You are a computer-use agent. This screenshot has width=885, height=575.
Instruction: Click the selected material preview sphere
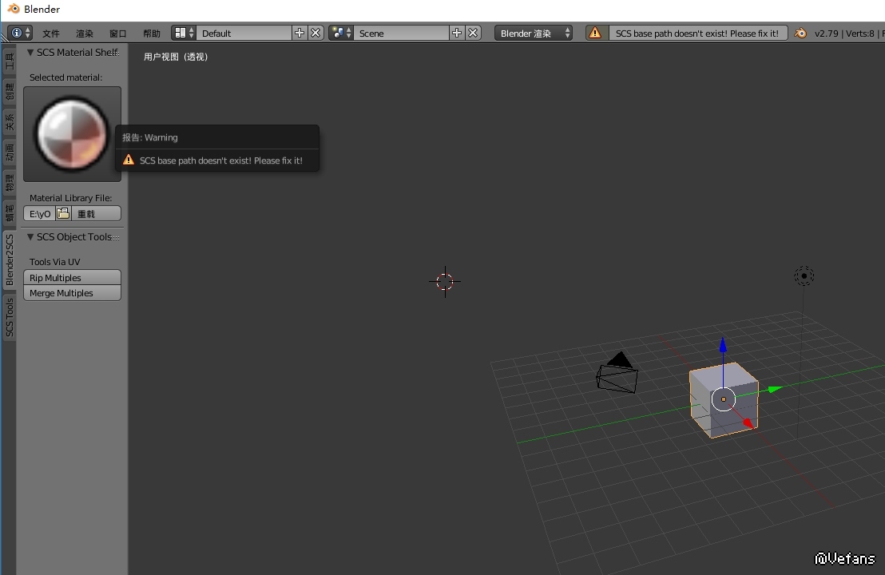pyautogui.click(x=72, y=134)
